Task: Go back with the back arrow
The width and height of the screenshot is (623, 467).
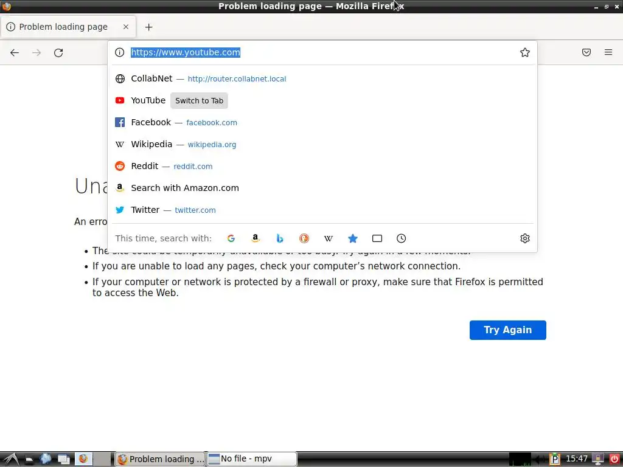Action: [15, 52]
